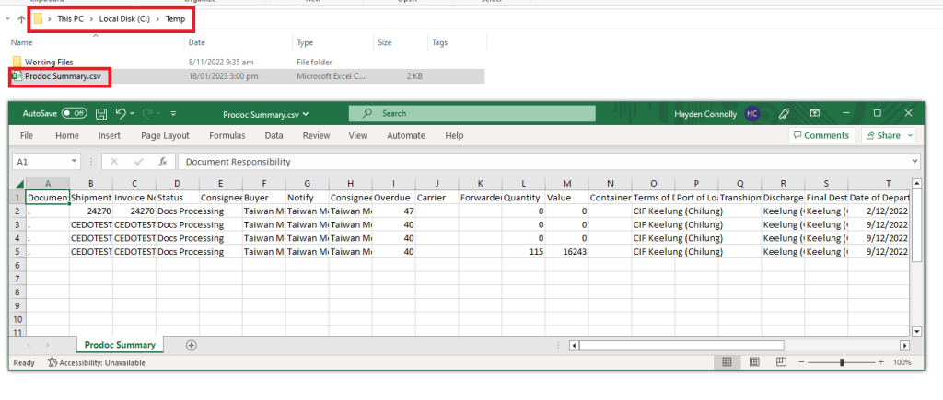943x400 pixels.
Task: Click the formula bar Cancel X icon
Action: tap(114, 162)
